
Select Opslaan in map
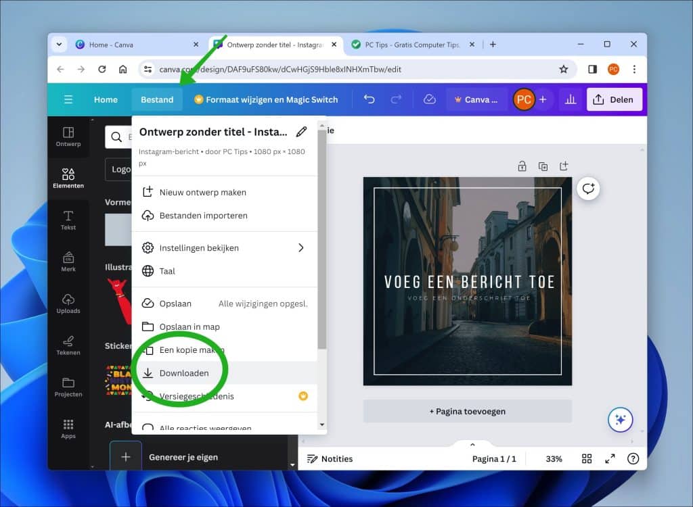click(x=225, y=327)
